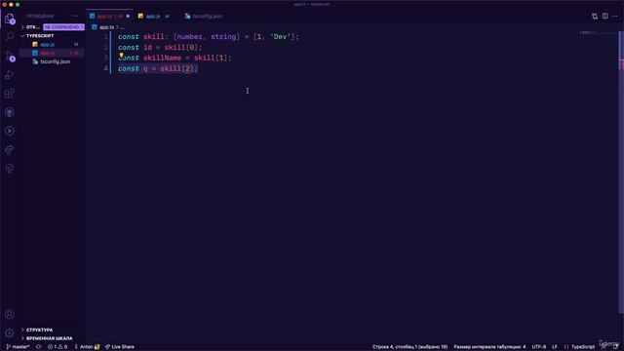Collapse the TYPESCRIPT folder section

point(40,36)
